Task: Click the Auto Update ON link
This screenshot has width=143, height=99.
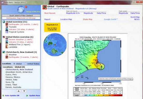Action: pos(12,96)
